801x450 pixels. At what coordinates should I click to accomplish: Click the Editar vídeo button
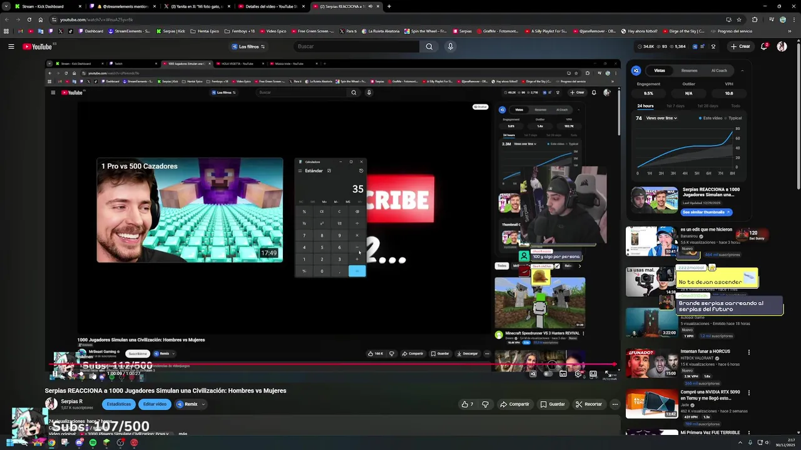(x=155, y=404)
